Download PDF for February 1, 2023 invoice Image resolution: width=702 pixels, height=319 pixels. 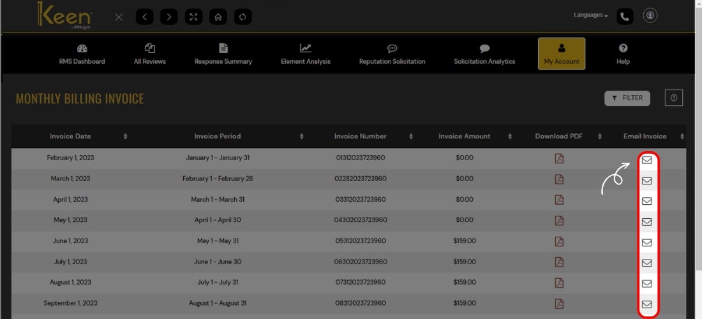tap(559, 159)
